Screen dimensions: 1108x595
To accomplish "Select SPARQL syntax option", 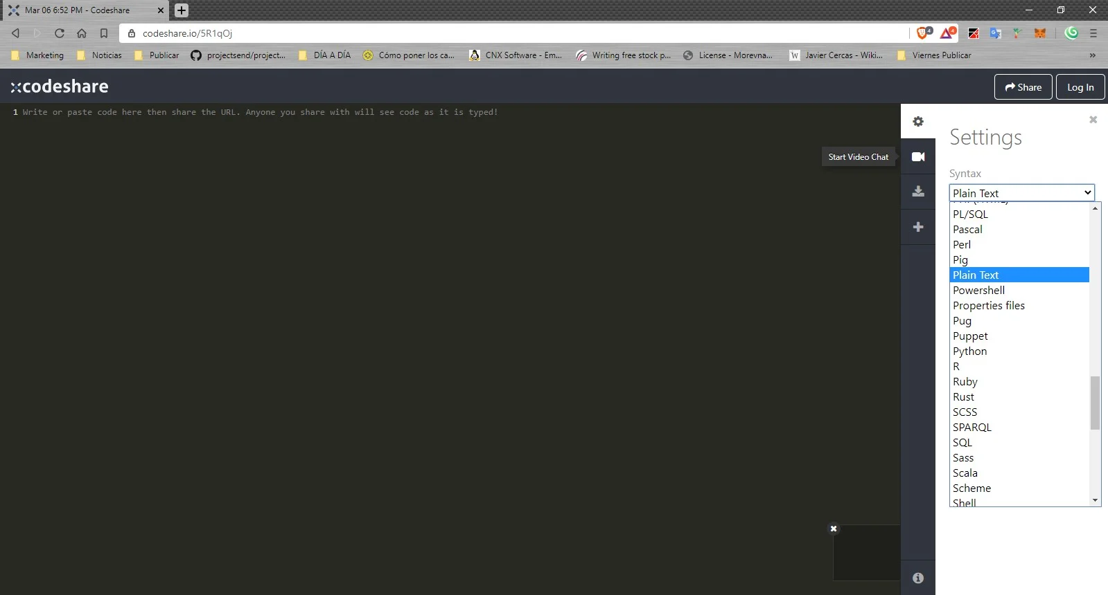I will click(x=1019, y=428).
